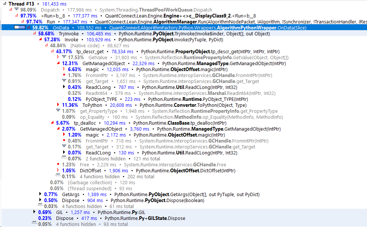
Task: Click the '177,347 ms' Run time link
Action: pyautogui.click(x=75, y=22)
